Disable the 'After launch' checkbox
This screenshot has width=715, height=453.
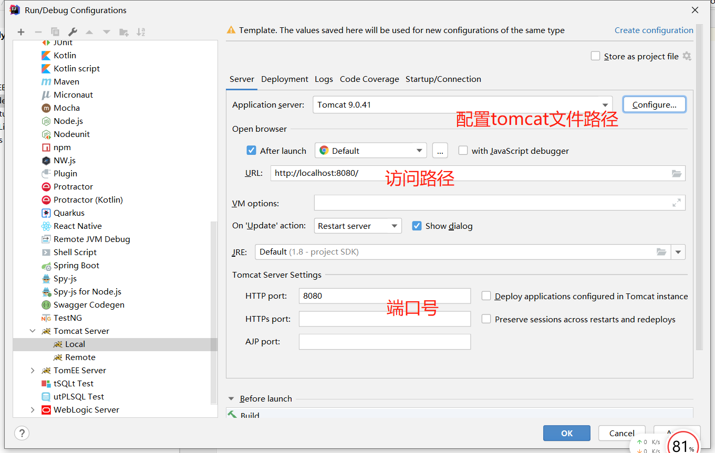coord(252,150)
